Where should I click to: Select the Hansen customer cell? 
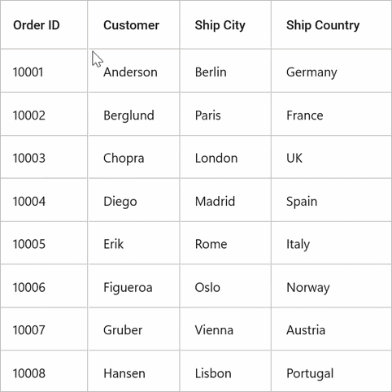click(133, 371)
